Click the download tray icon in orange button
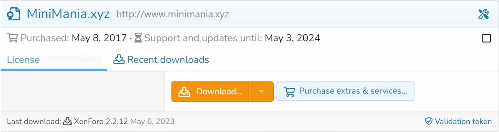Screen dimensions: 499x132 (184, 92)
